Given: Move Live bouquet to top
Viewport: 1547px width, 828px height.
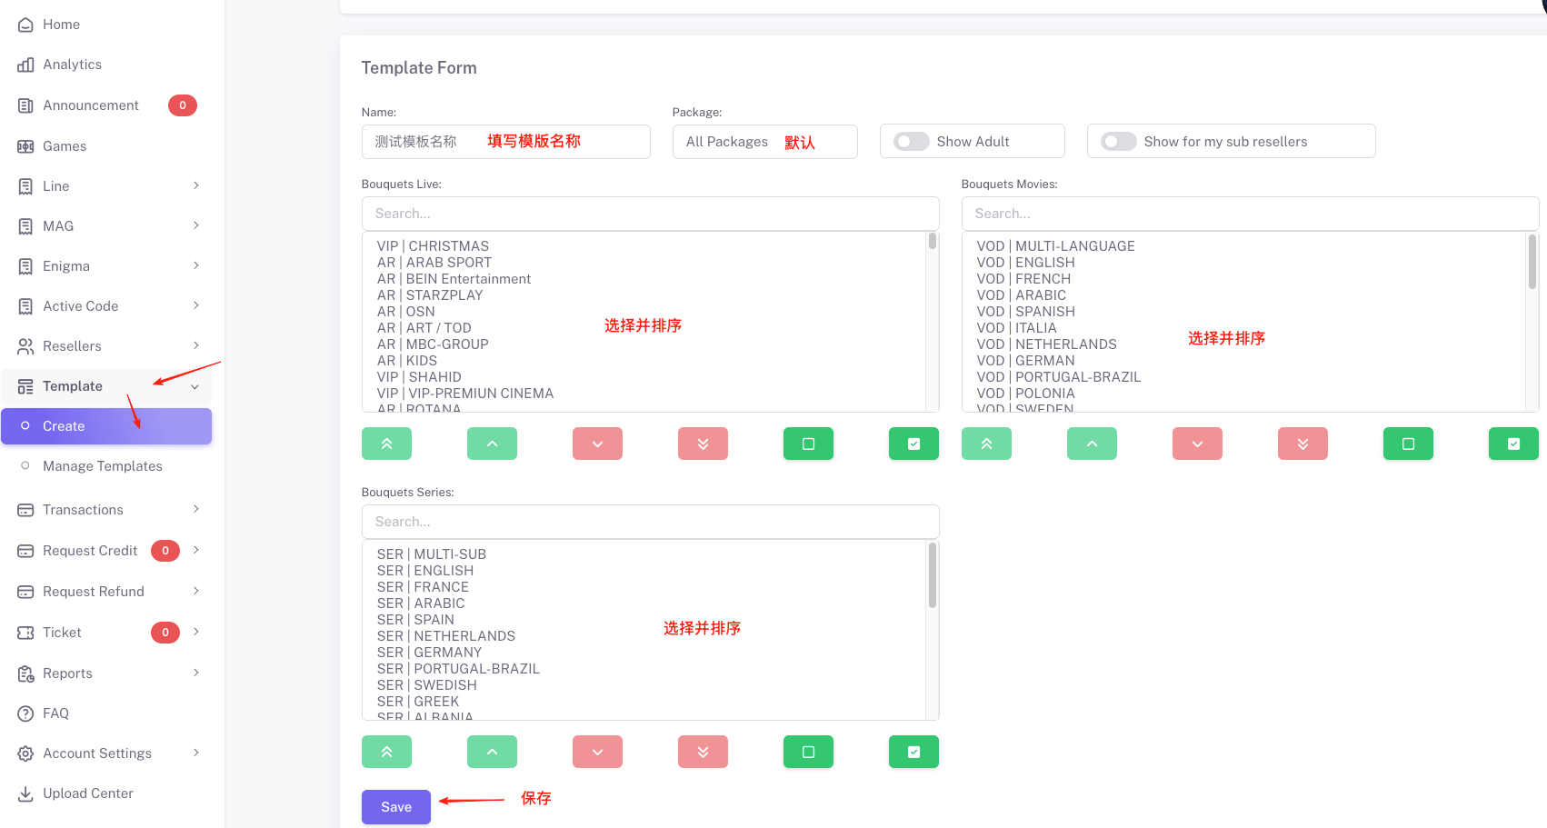Looking at the screenshot, I should click(386, 444).
